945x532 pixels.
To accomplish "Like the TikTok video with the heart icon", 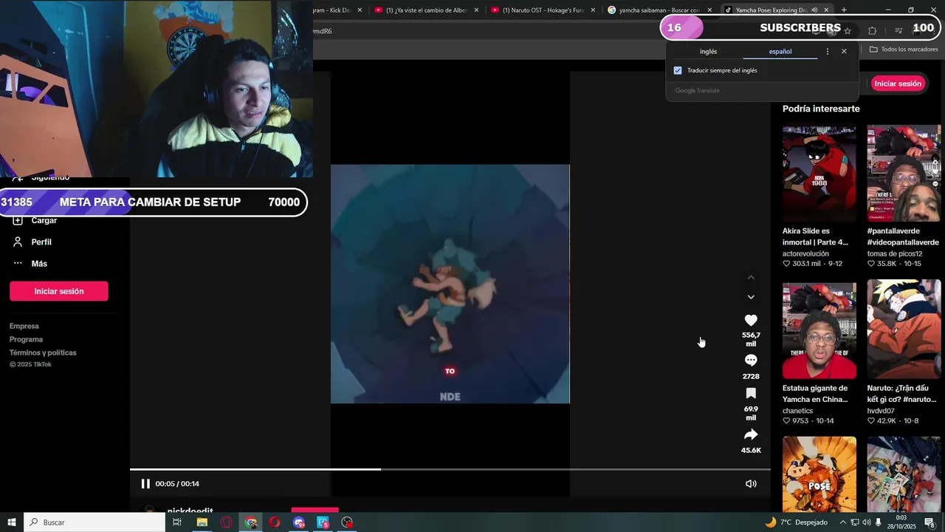I will tap(751, 320).
